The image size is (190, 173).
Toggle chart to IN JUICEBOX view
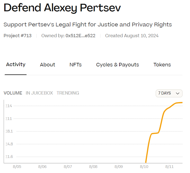pos(39,93)
